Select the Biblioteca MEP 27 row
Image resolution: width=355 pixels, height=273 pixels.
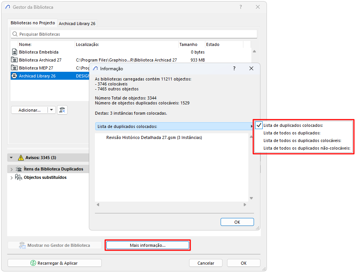pyautogui.click(x=50, y=68)
